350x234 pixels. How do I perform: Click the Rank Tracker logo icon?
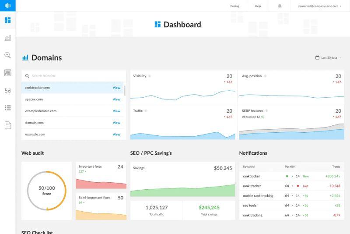coord(7,6)
